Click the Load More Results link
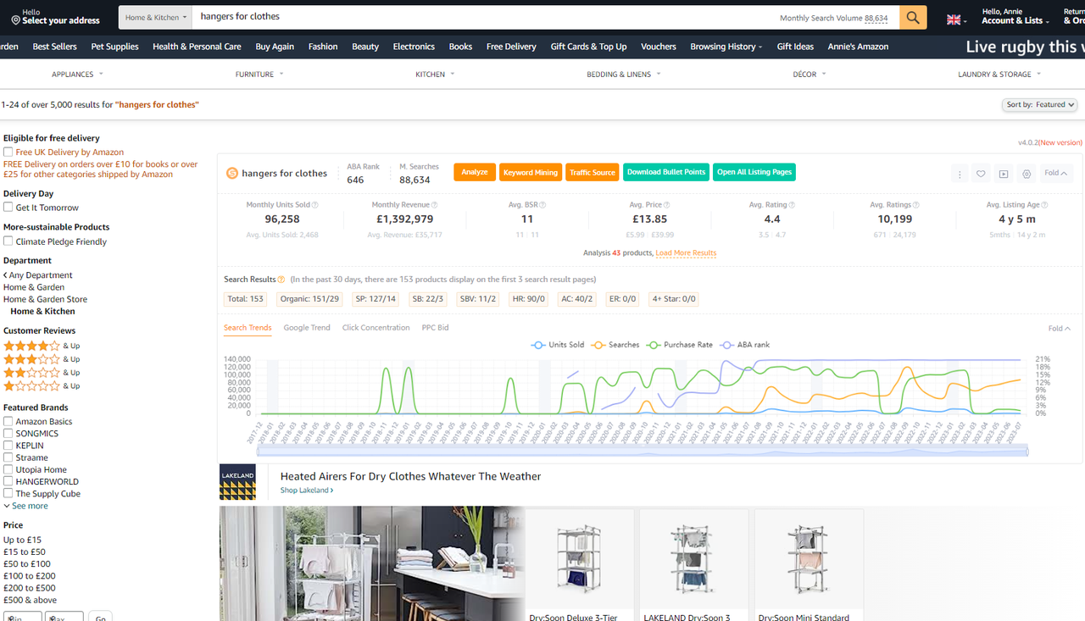 pos(686,253)
